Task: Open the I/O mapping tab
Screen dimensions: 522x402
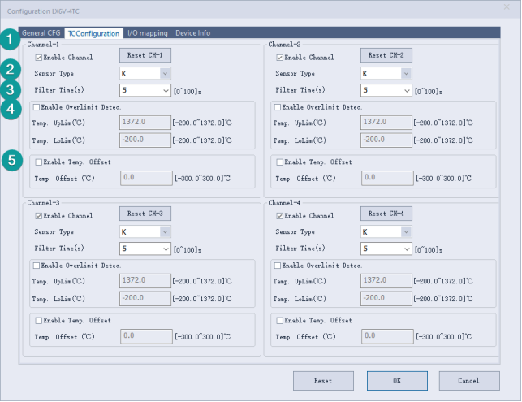Action: pyautogui.click(x=148, y=33)
